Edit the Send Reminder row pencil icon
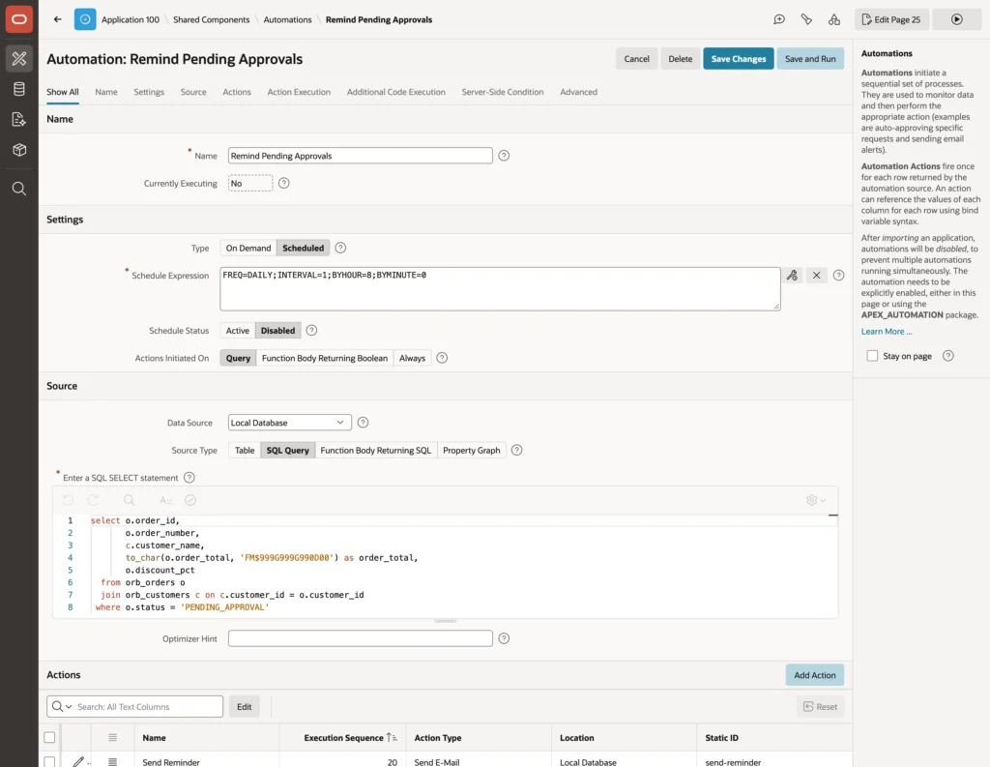 click(x=78, y=762)
